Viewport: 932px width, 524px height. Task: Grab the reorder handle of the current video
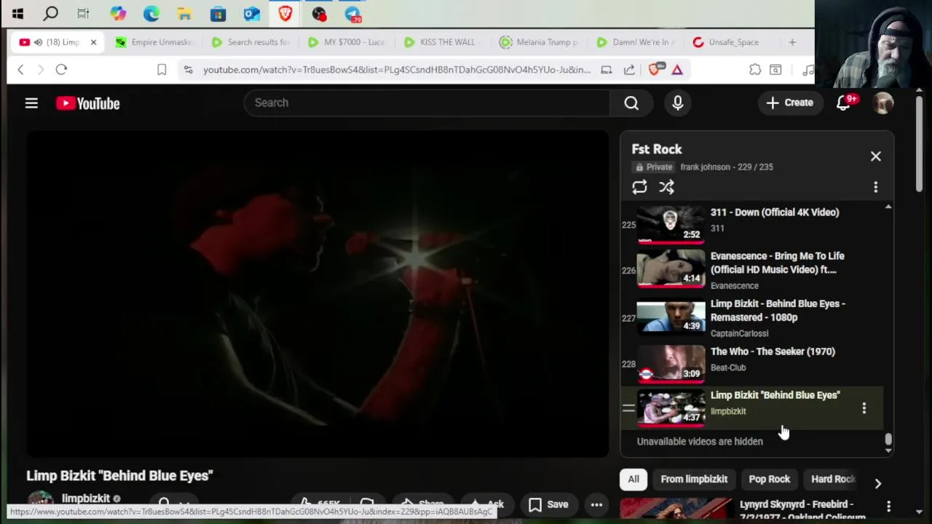coord(628,408)
